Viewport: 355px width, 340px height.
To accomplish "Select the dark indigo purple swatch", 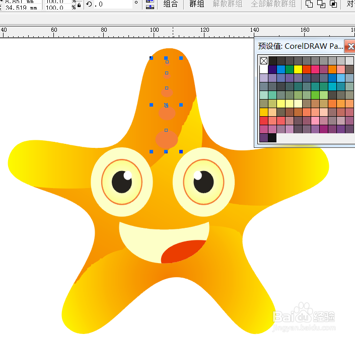I will [x=272, y=69].
